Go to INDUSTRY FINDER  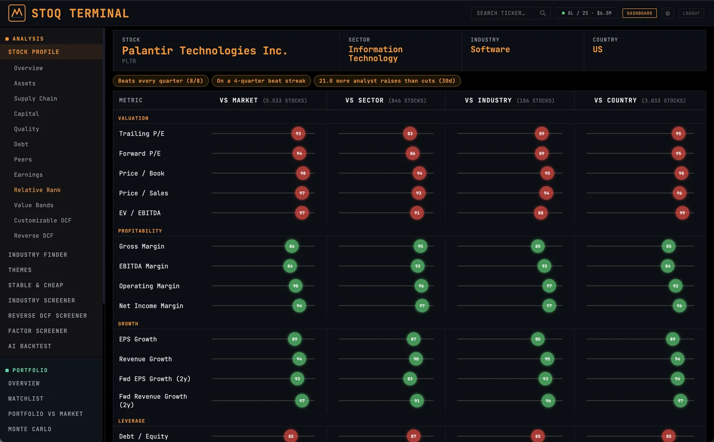[38, 255]
